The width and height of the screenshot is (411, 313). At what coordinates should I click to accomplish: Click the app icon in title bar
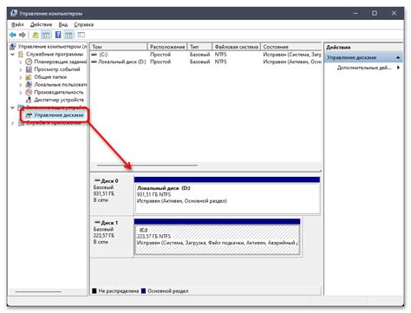pyautogui.click(x=14, y=13)
